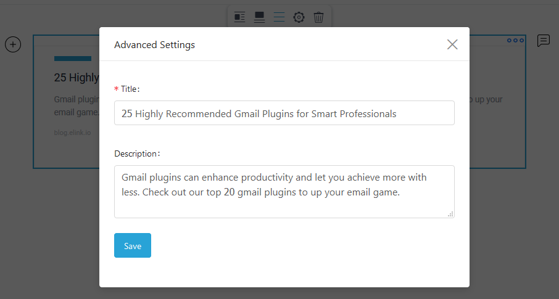Select the image-on-top card layout icon
This screenshot has width=559, height=299.
(259, 17)
